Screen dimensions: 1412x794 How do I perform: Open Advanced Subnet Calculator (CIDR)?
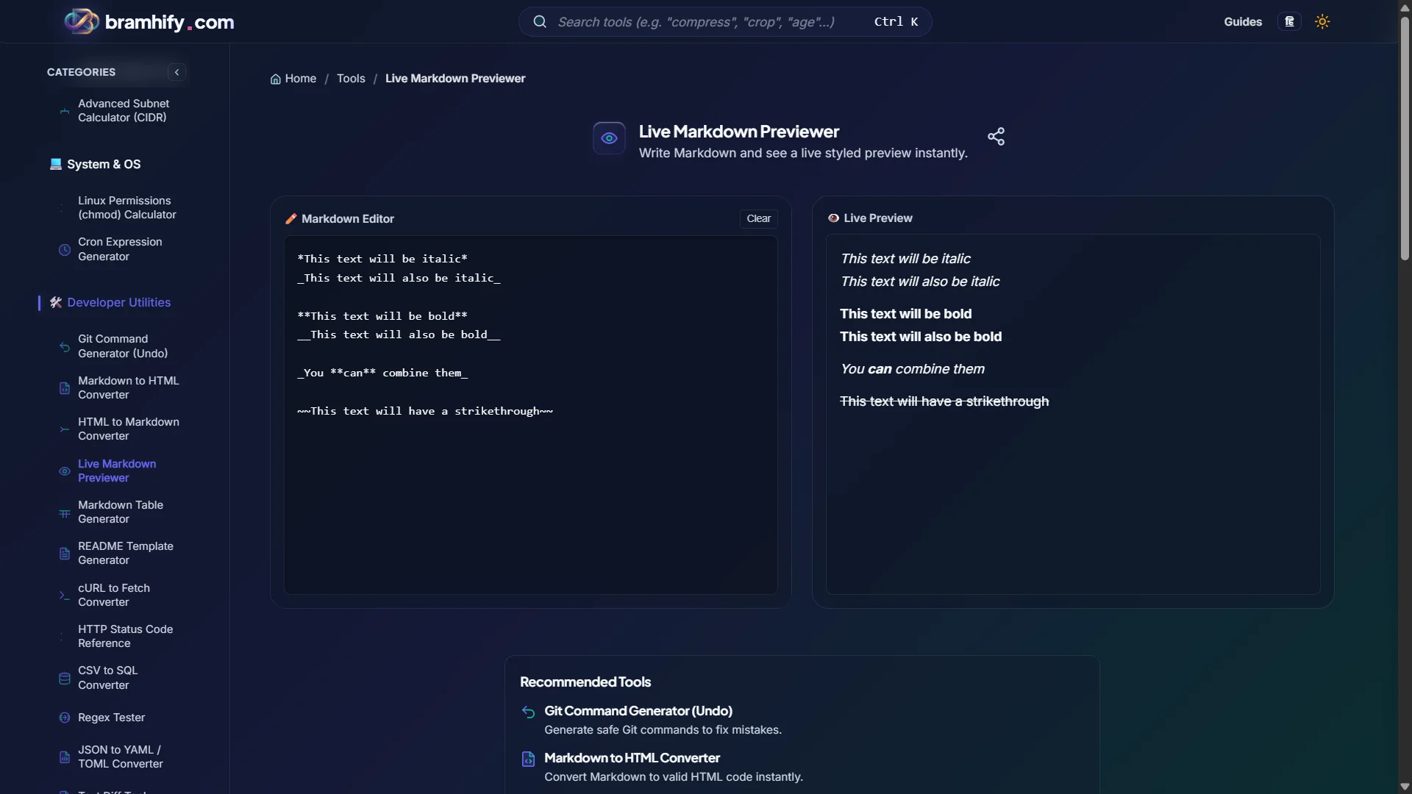[124, 110]
